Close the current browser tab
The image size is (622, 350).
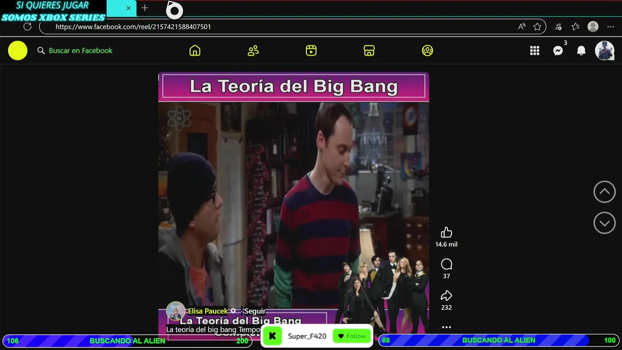(128, 8)
